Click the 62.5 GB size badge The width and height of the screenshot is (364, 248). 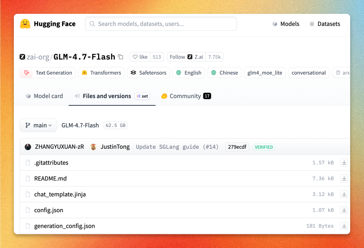116,125
